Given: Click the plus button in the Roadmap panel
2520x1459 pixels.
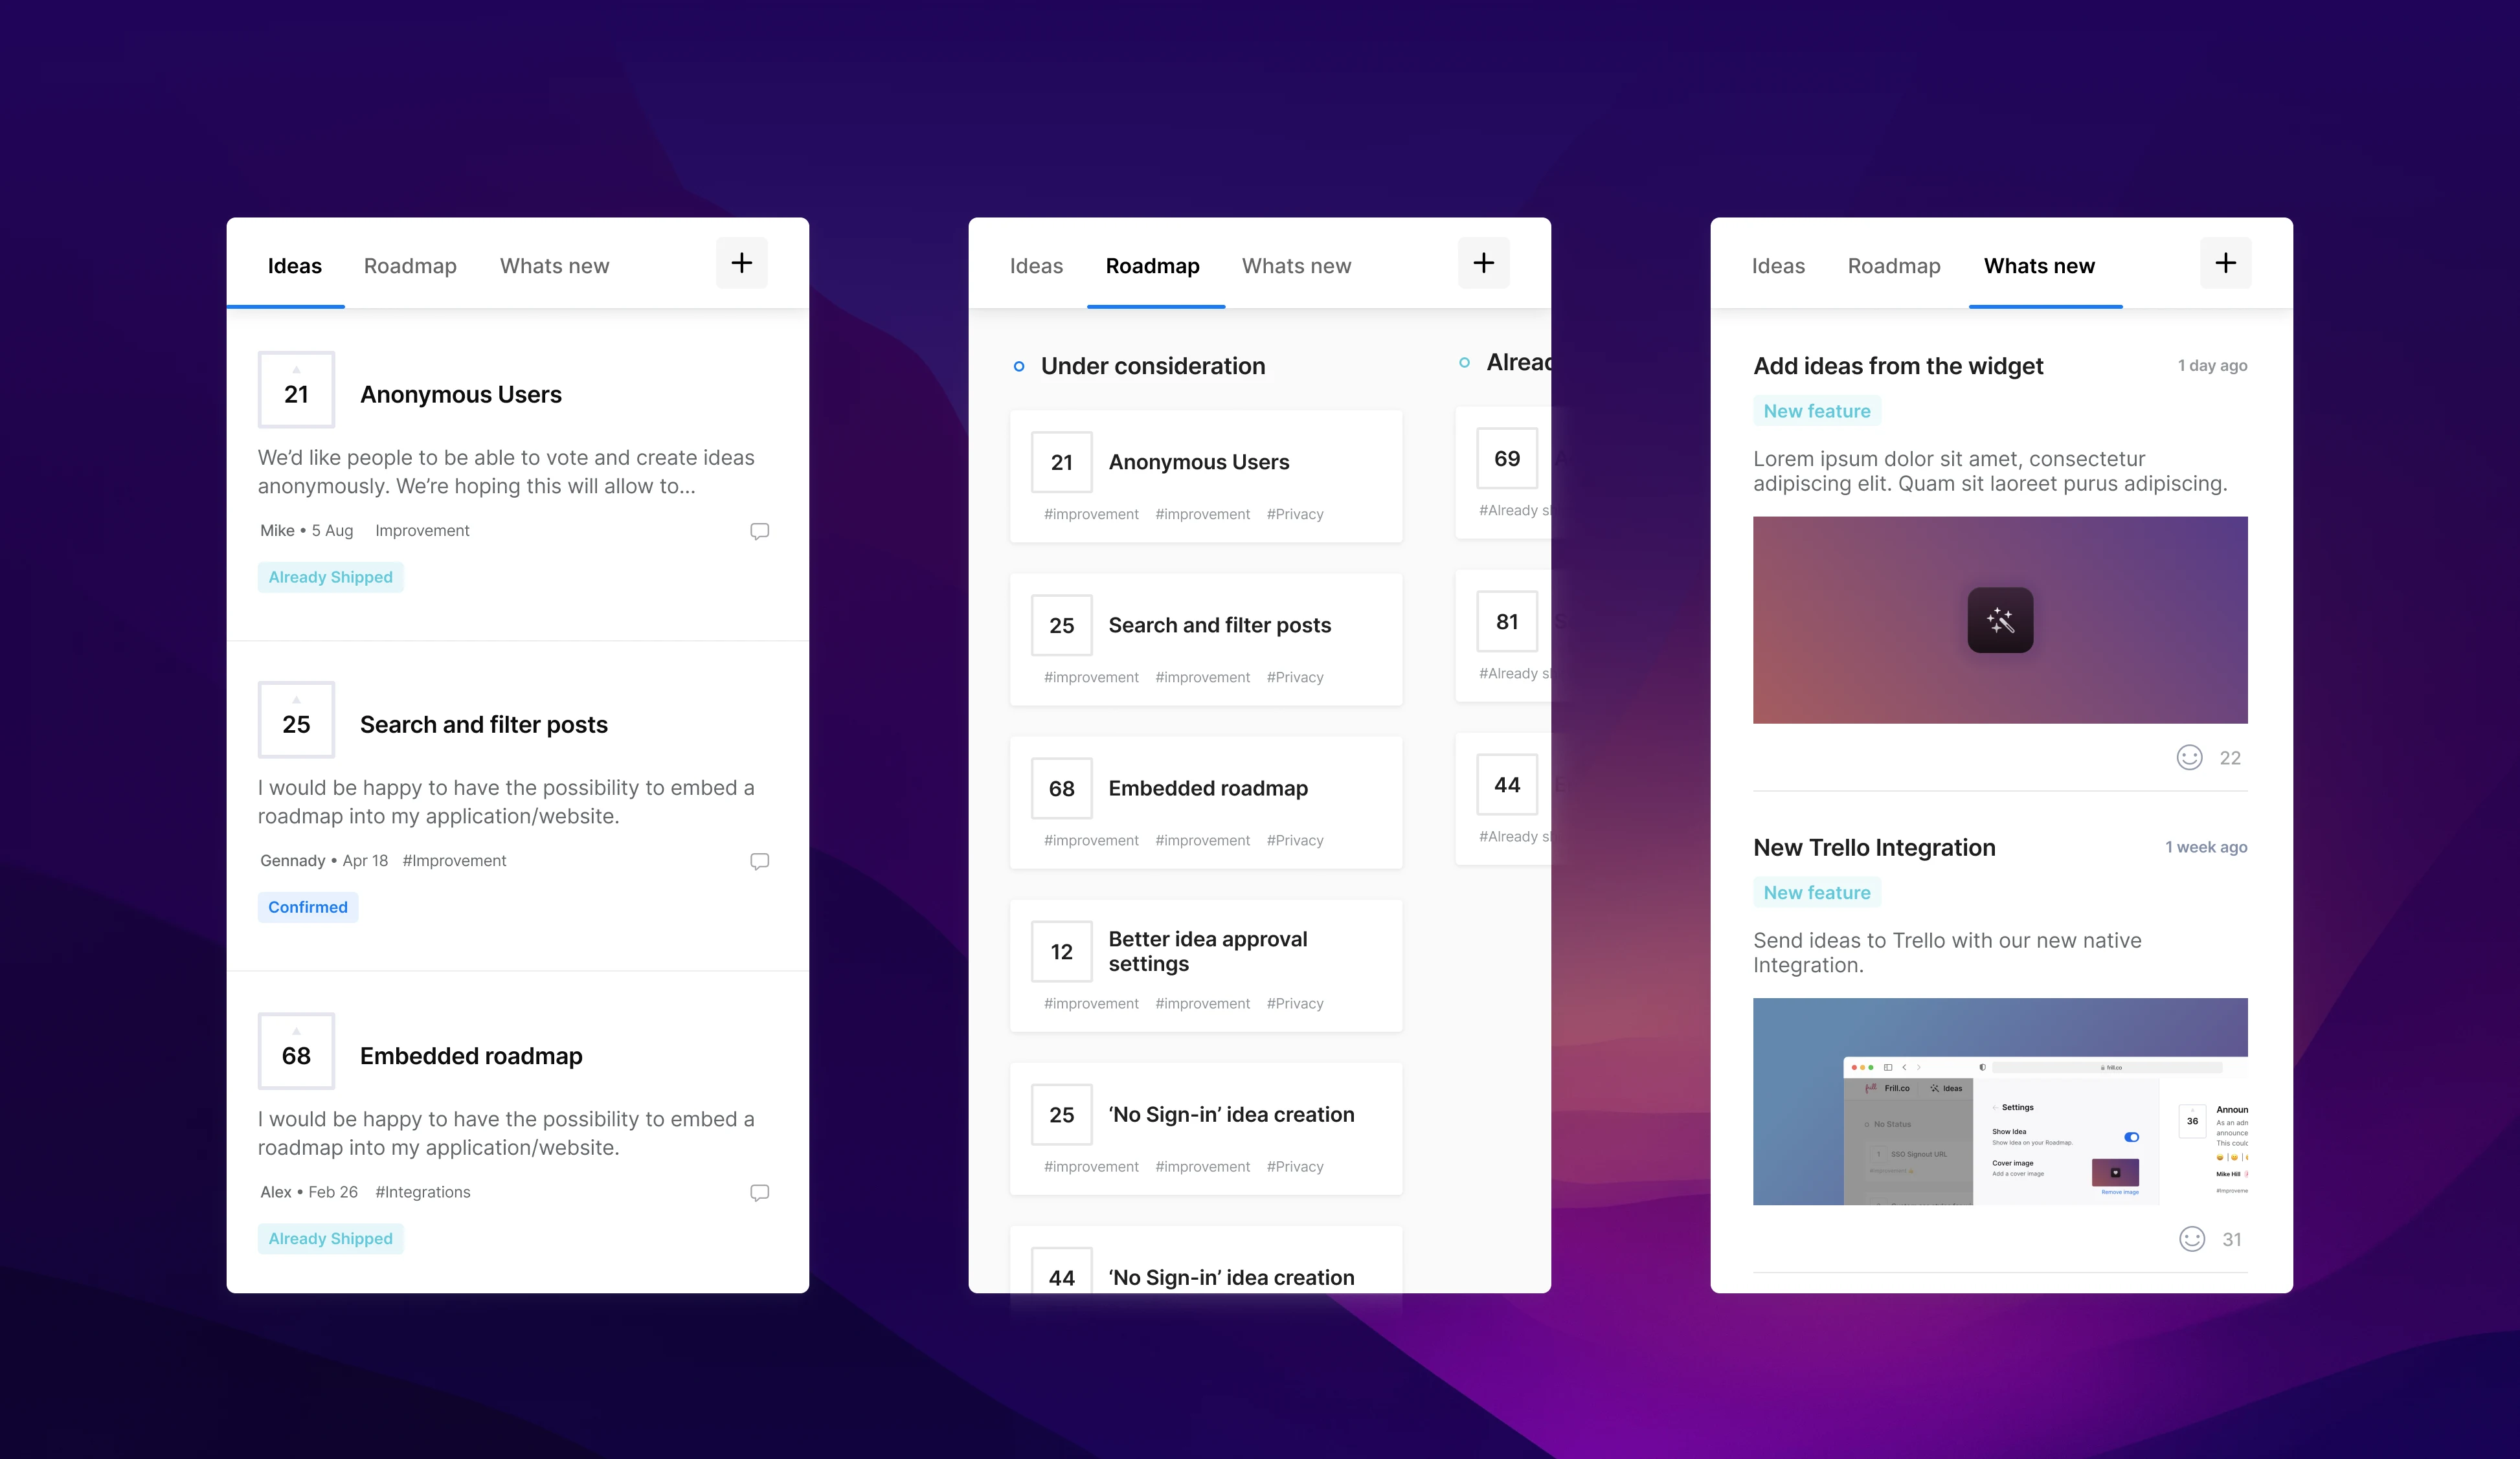Looking at the screenshot, I should click(x=1483, y=263).
